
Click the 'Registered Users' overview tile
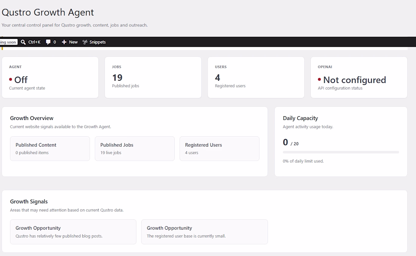[x=219, y=149]
